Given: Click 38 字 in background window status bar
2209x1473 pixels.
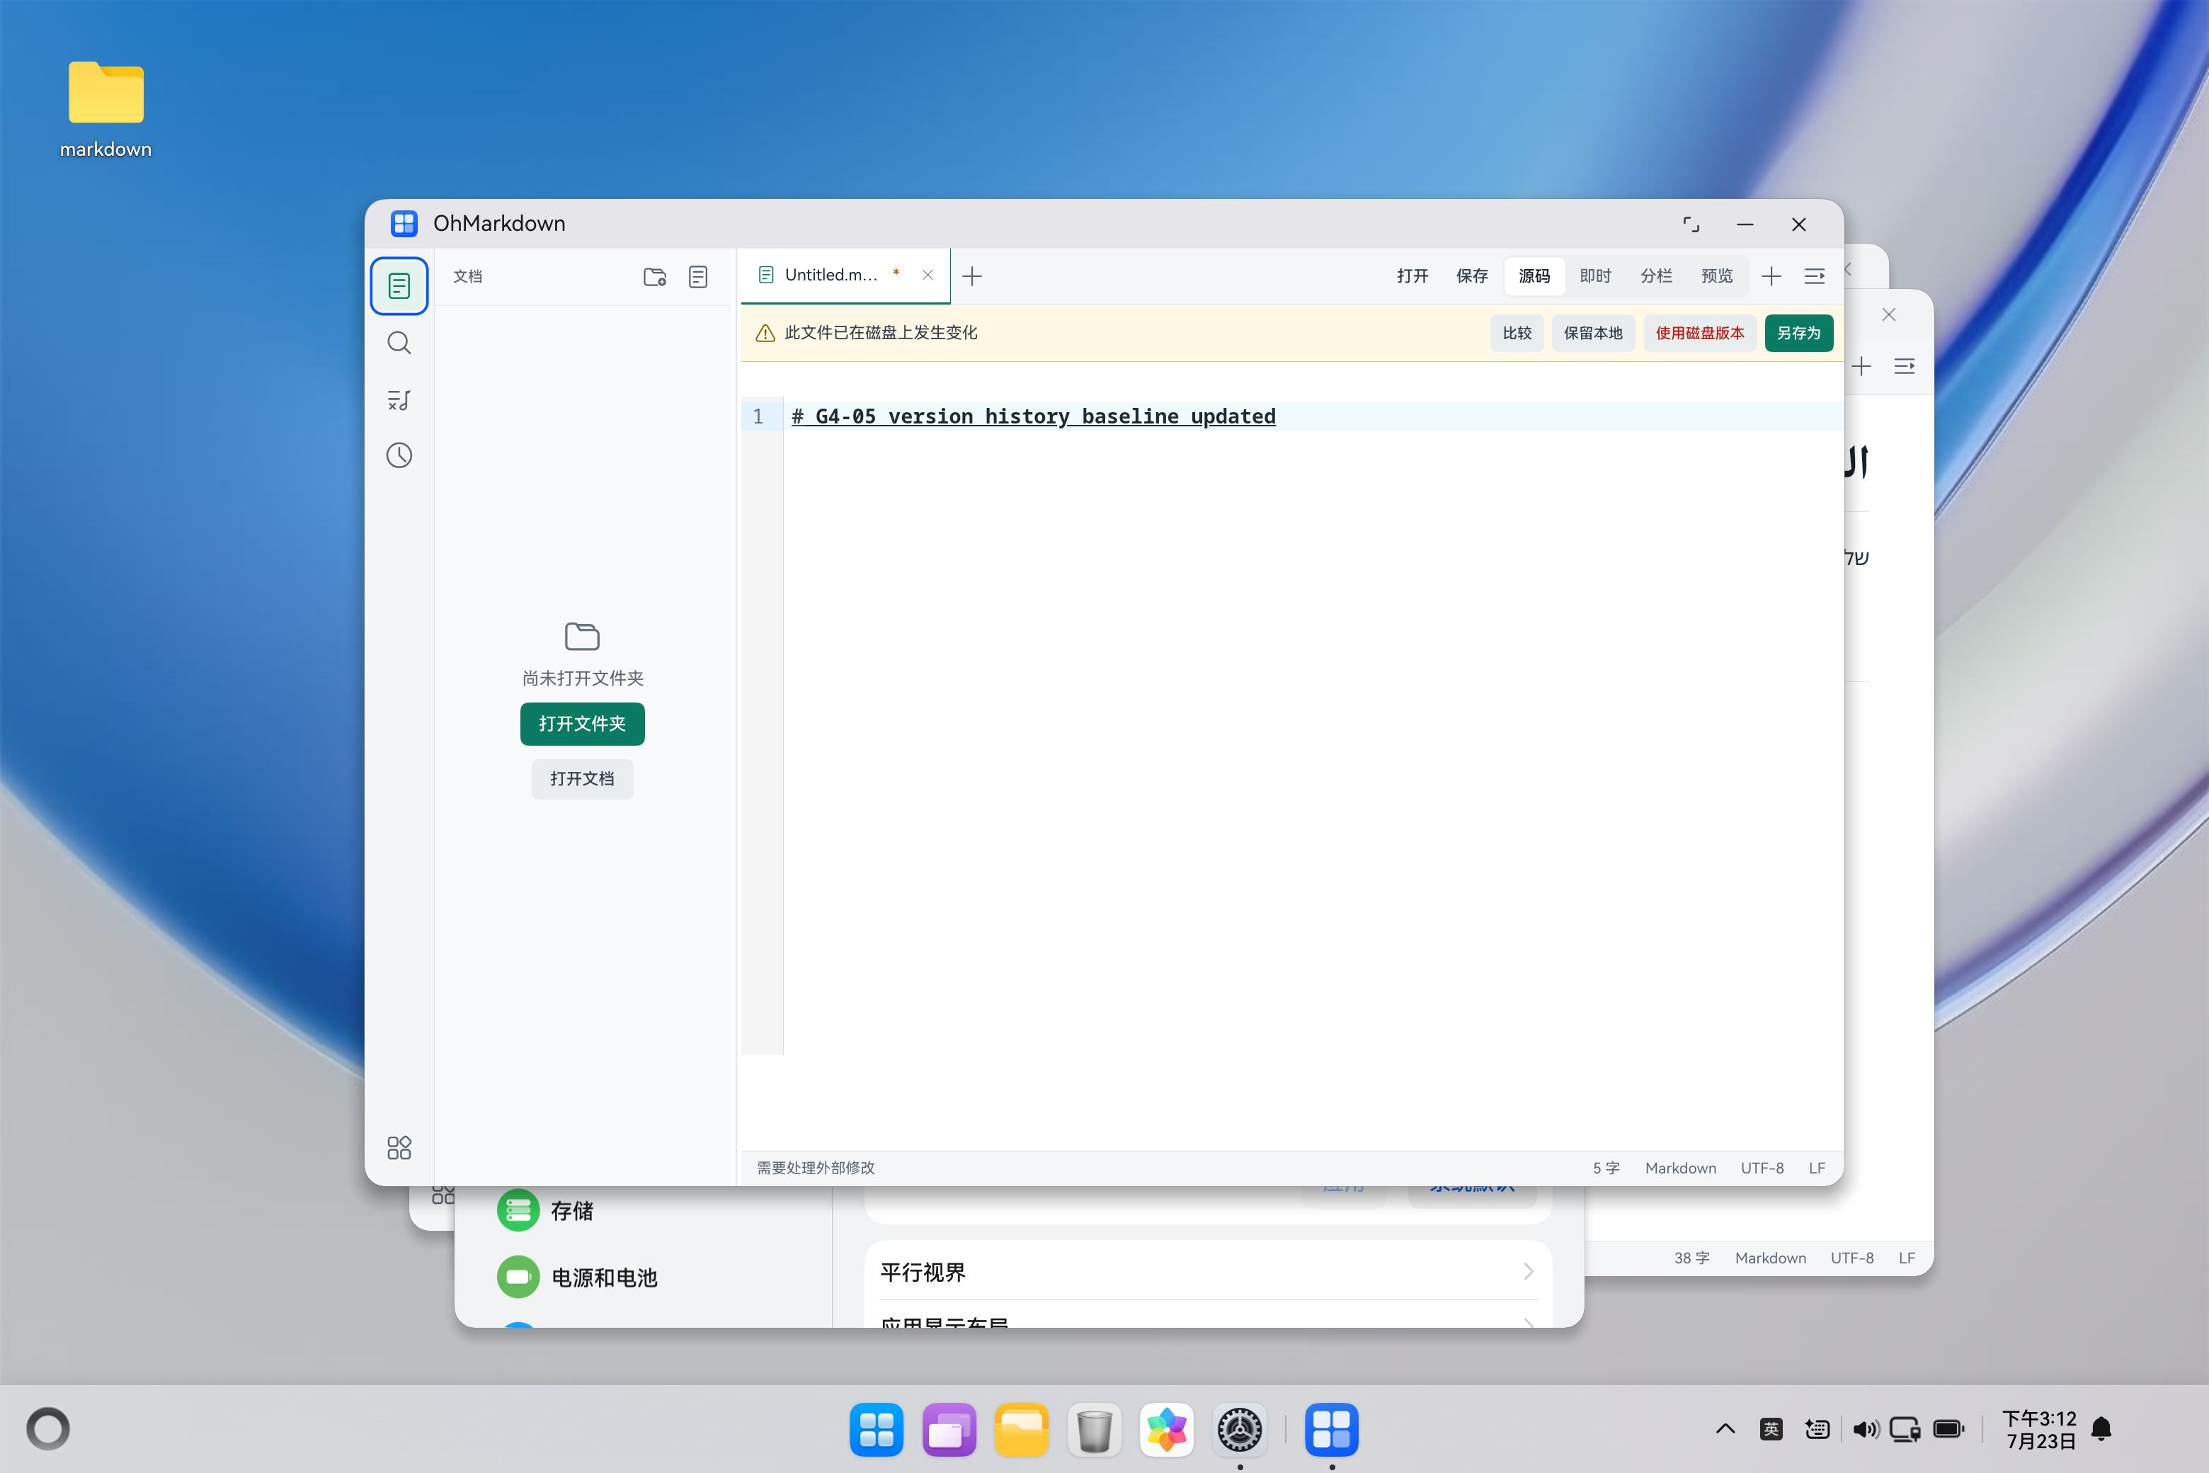Looking at the screenshot, I should (x=1691, y=1258).
